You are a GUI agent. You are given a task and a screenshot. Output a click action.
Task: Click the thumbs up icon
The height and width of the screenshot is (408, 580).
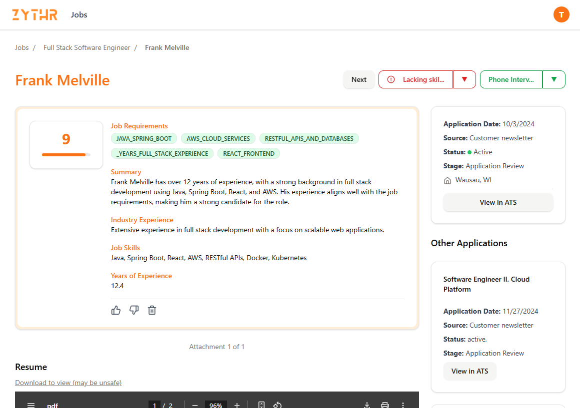click(116, 310)
